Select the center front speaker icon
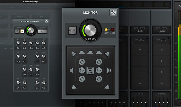The width and height of the screenshot is (181, 107). pyautogui.click(x=90, y=52)
